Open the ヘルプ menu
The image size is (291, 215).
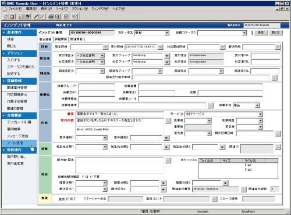[x=119, y=9]
